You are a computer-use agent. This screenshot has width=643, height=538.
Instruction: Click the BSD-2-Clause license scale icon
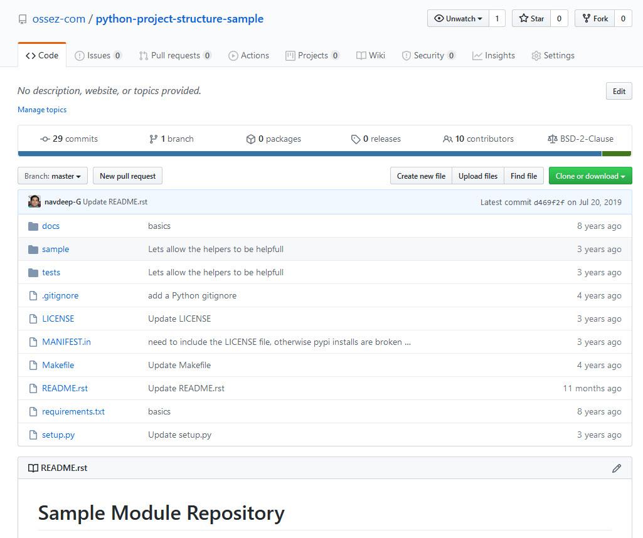click(553, 139)
